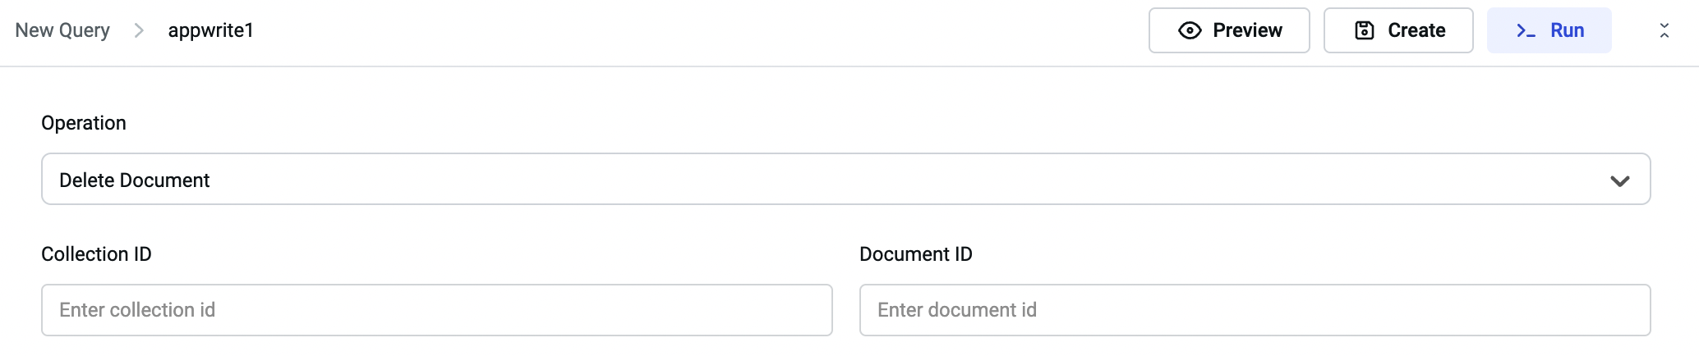Click the Document ID field label
Viewport: 1699px width, 356px height.
[916, 254]
